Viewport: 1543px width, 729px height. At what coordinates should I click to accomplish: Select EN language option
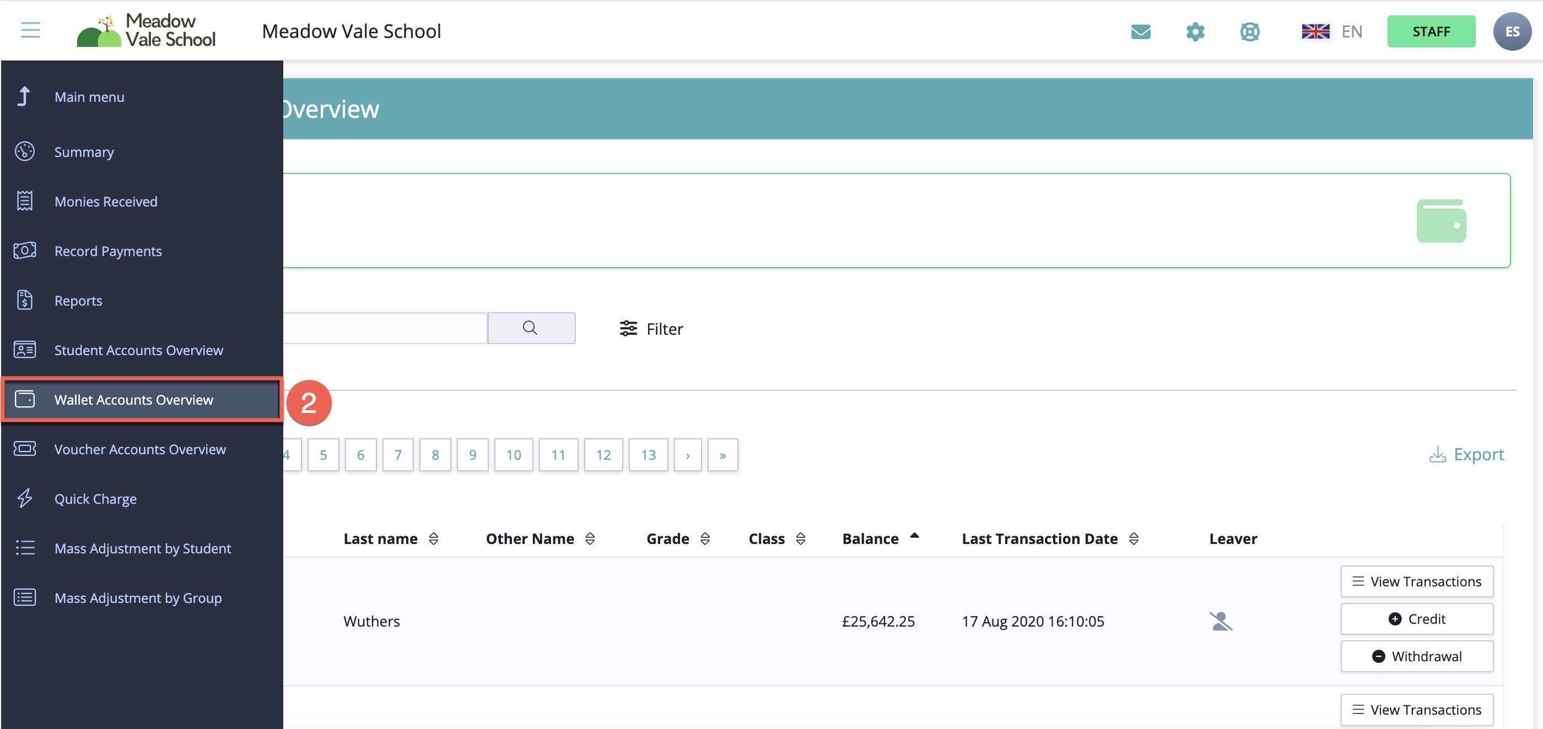click(1352, 31)
